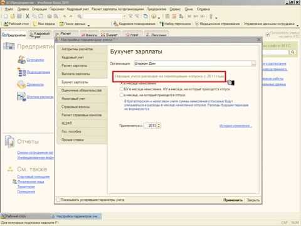This screenshot has width=301, height=226.
Task: Click the Print toolbar icon
Action: pyautogui.click(x=50, y=16)
